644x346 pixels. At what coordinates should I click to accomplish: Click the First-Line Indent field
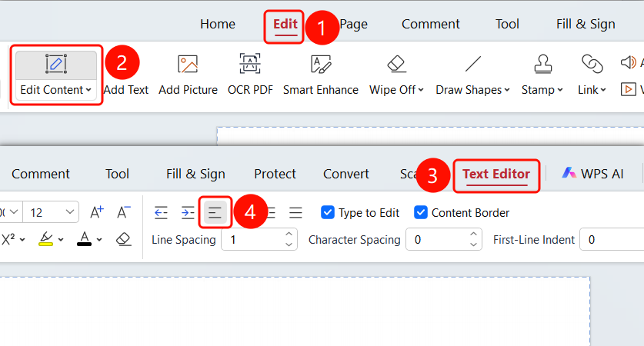tap(612, 239)
